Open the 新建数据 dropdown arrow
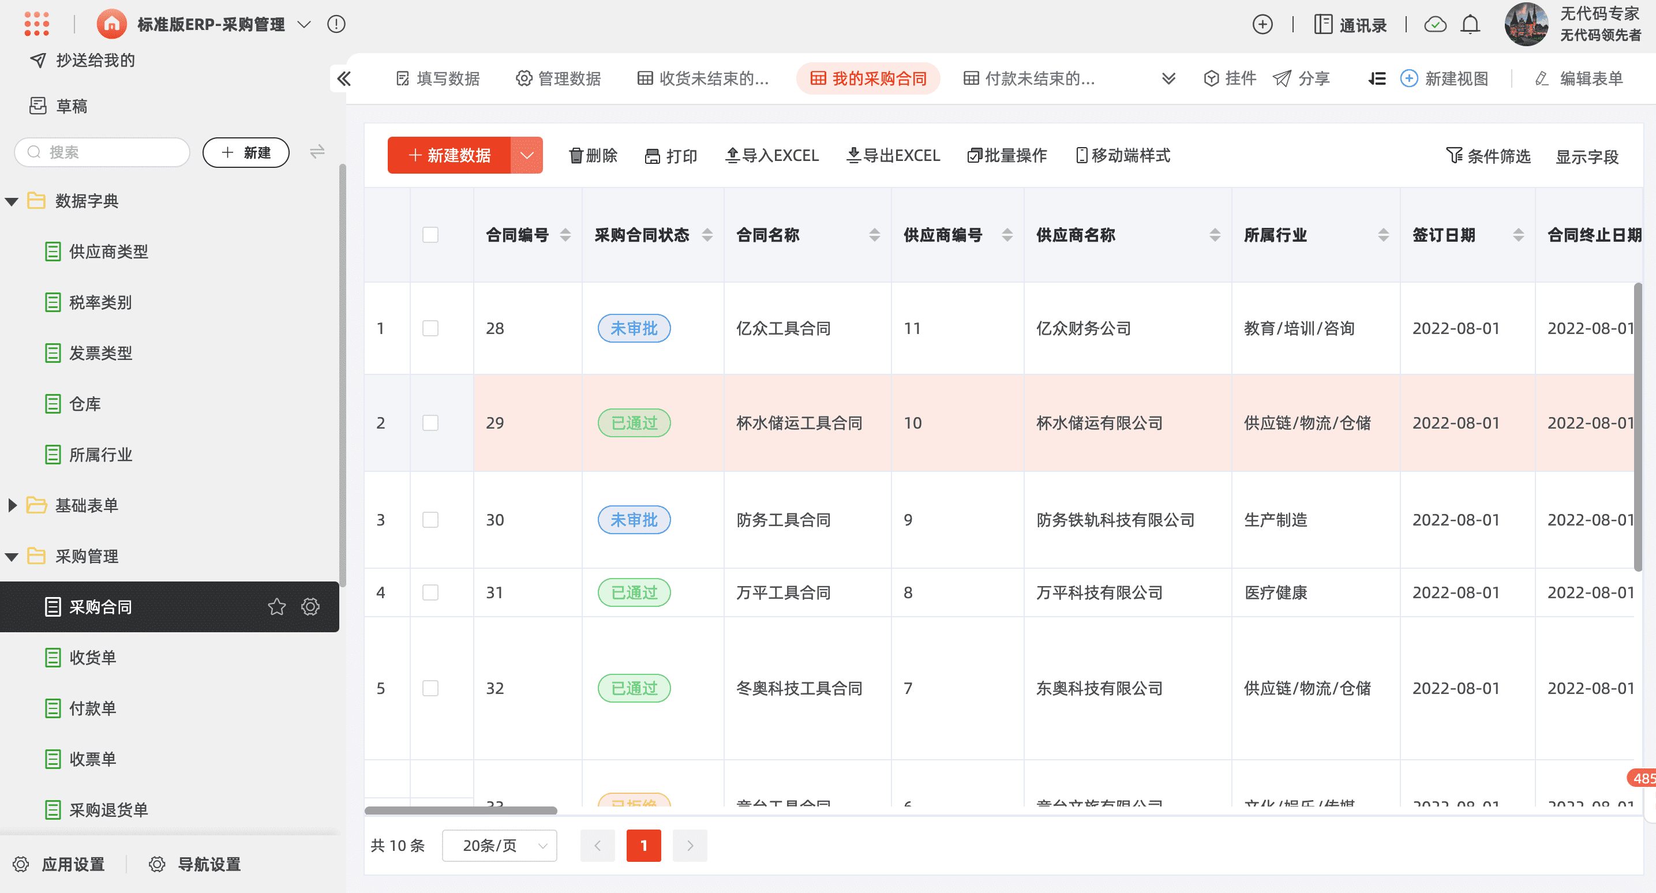Viewport: 1656px width, 893px height. pos(526,155)
